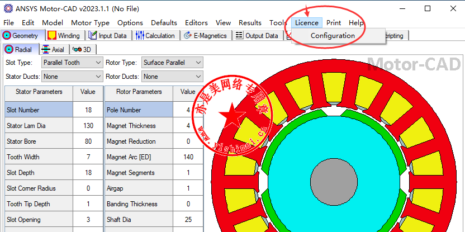
Task: Click the gray shaft in the motor diagram
Action: coord(334,182)
